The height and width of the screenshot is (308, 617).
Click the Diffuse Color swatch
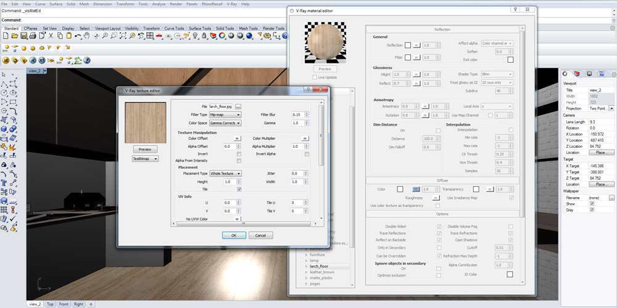coord(400,189)
